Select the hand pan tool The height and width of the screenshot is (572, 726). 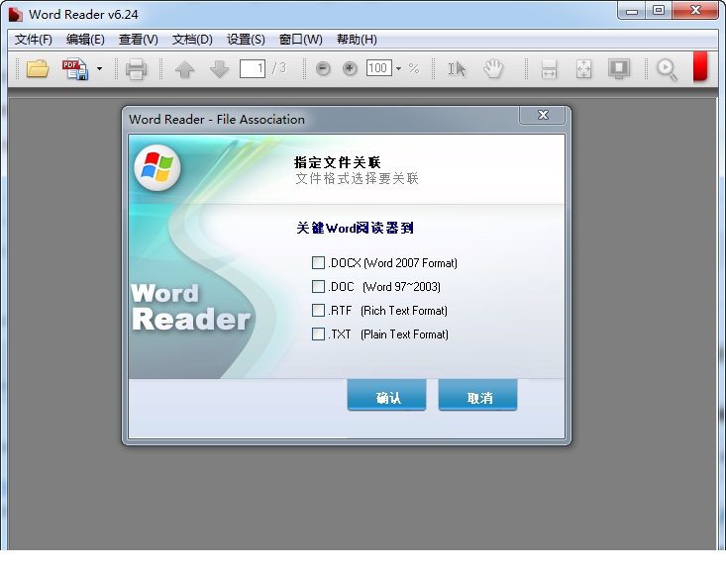pyautogui.click(x=493, y=68)
